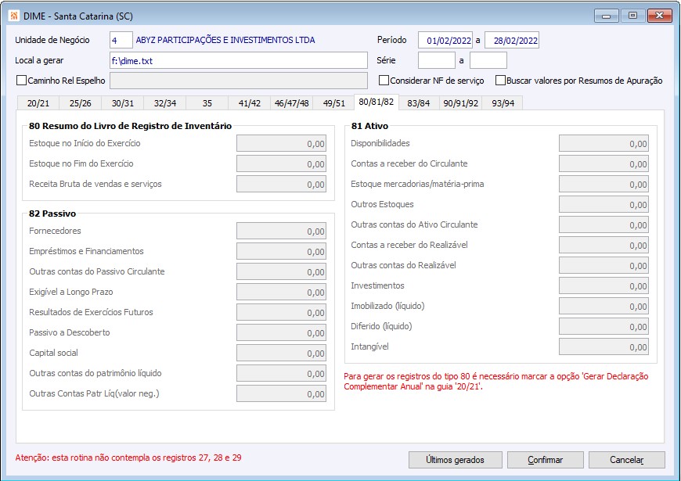Screen dimensions: 681x481
Task: Select the 30/31 tab
Action: coord(122,103)
